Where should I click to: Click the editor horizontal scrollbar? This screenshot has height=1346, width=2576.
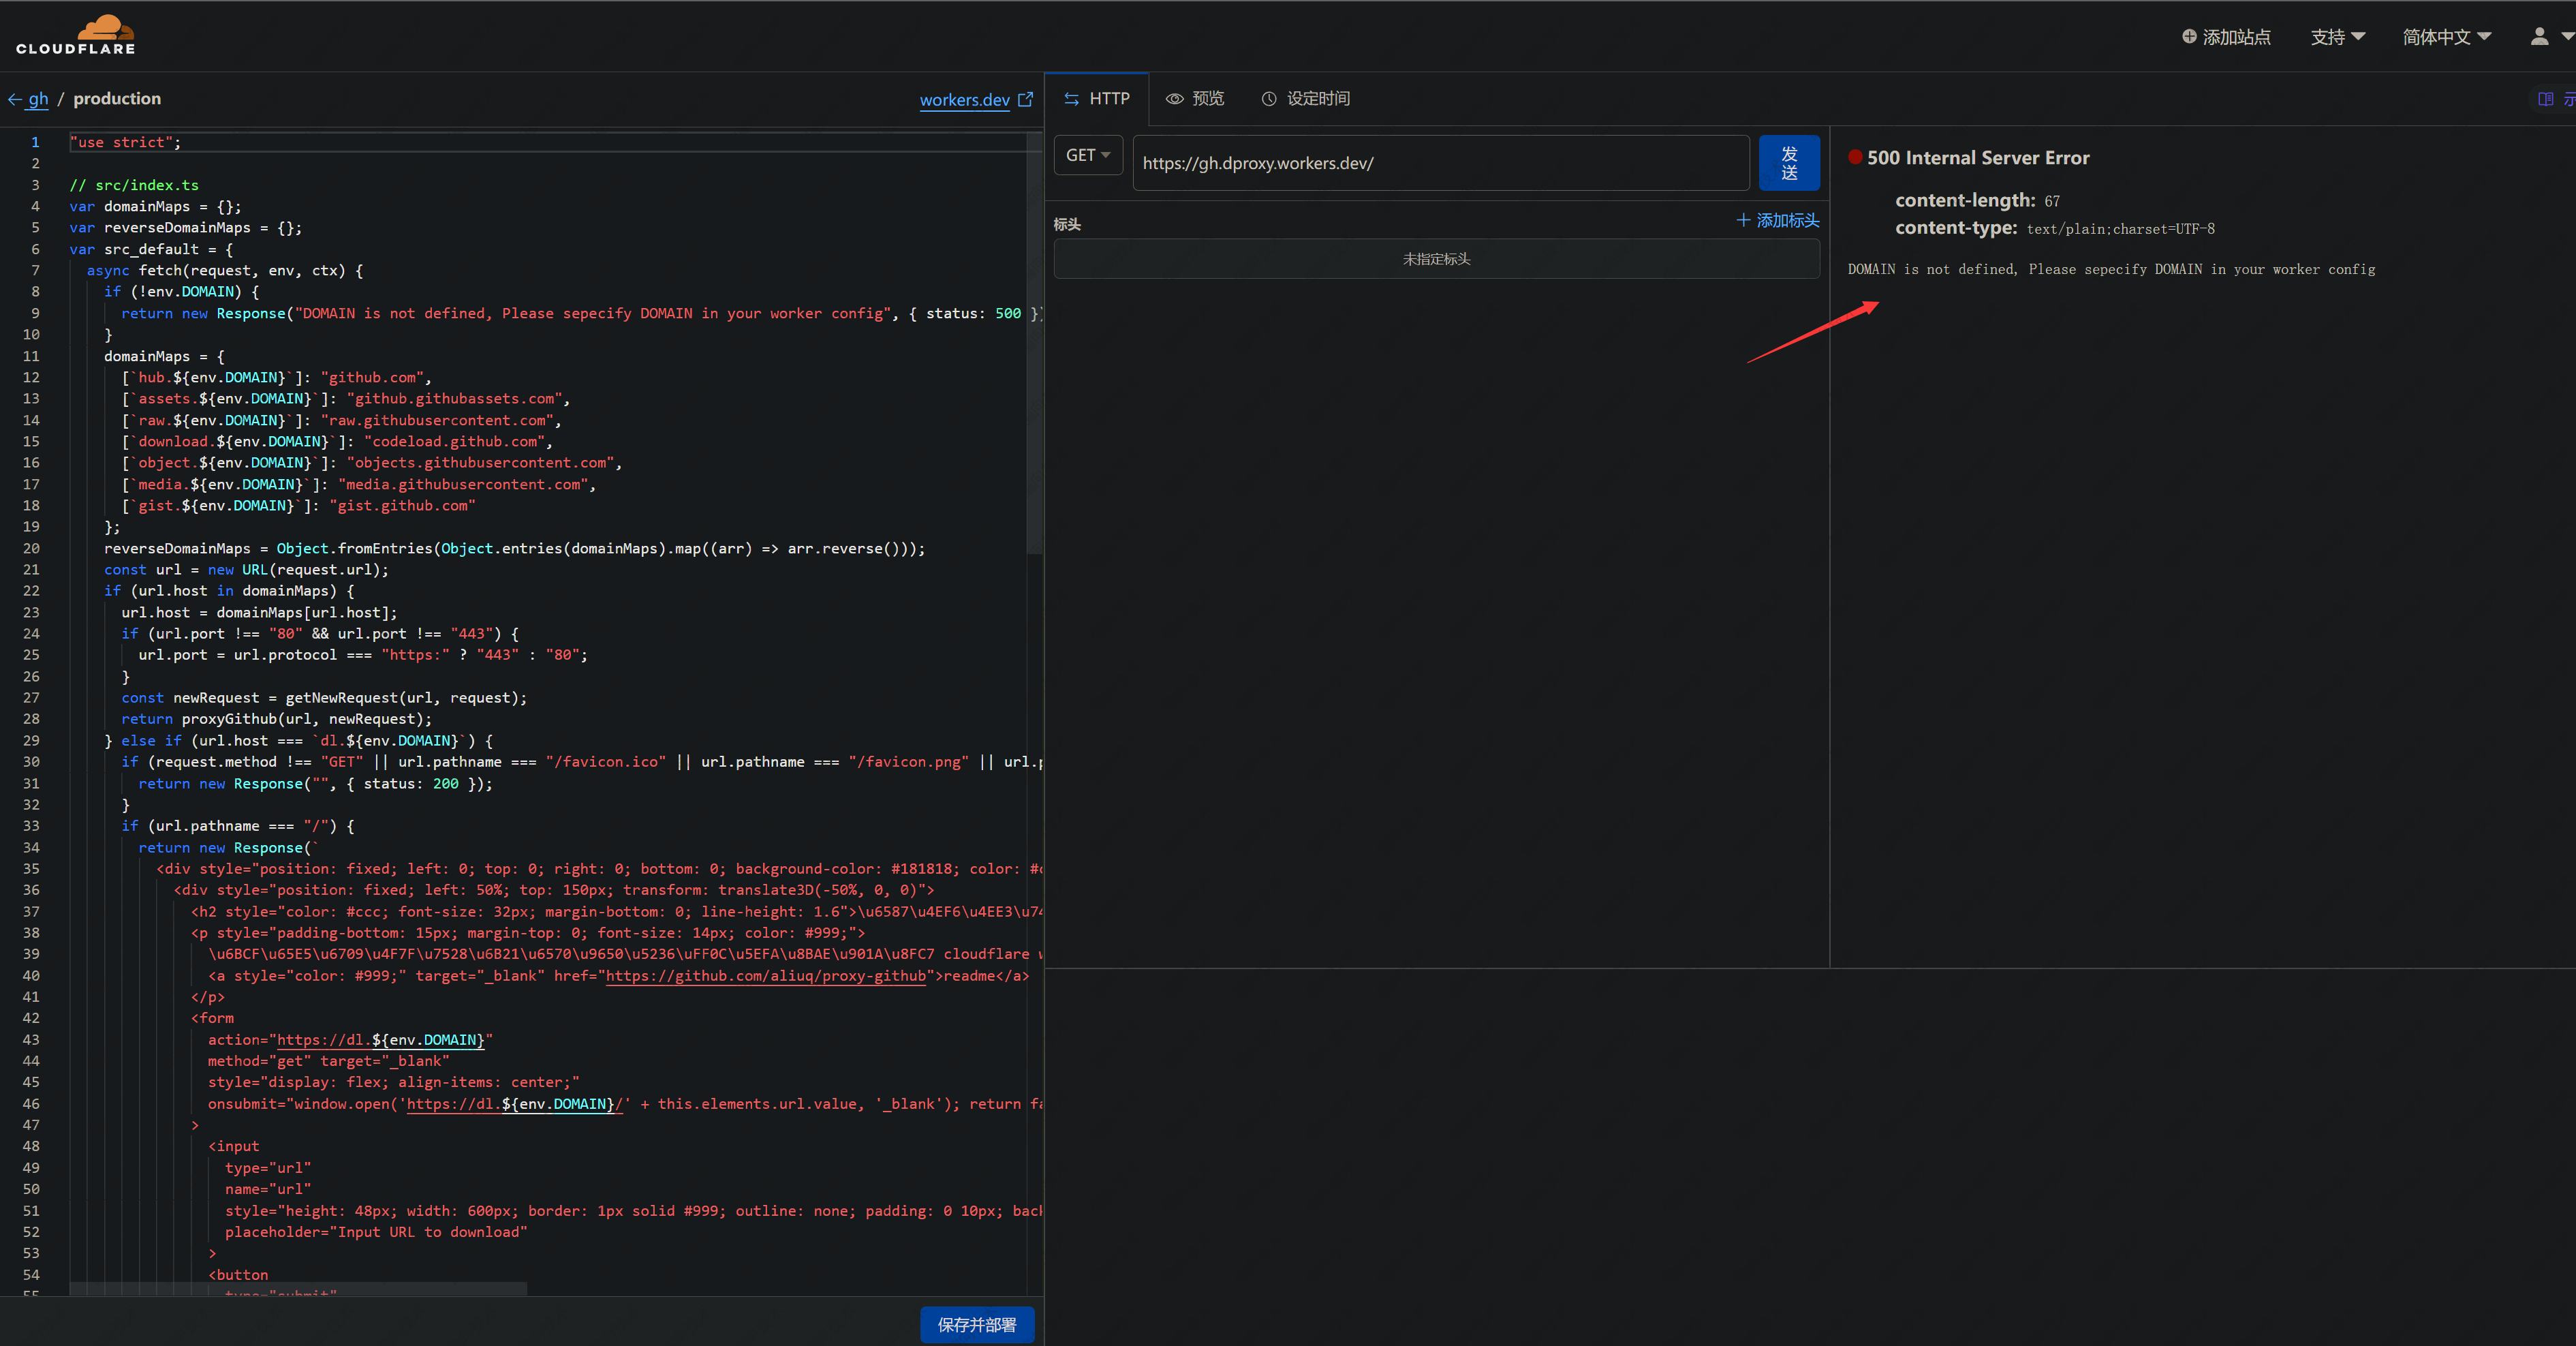click(x=298, y=1289)
